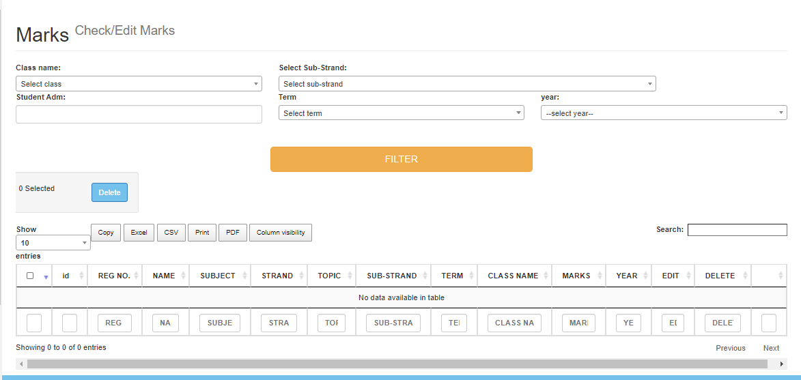Click the right scroll arrow on horizontal scrollbar
The height and width of the screenshot is (380, 801).
point(782,364)
